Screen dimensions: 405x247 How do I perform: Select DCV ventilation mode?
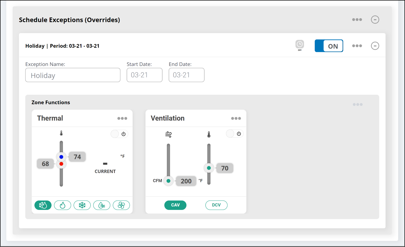coord(216,205)
